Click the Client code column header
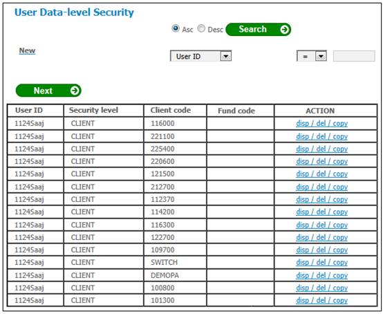This screenshot has width=383, height=314. tap(171, 110)
